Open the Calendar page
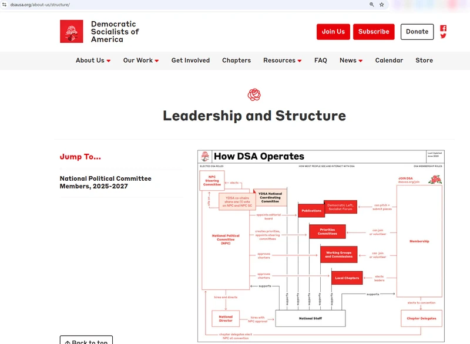Image resolution: width=470 pixels, height=344 pixels. coord(389,60)
